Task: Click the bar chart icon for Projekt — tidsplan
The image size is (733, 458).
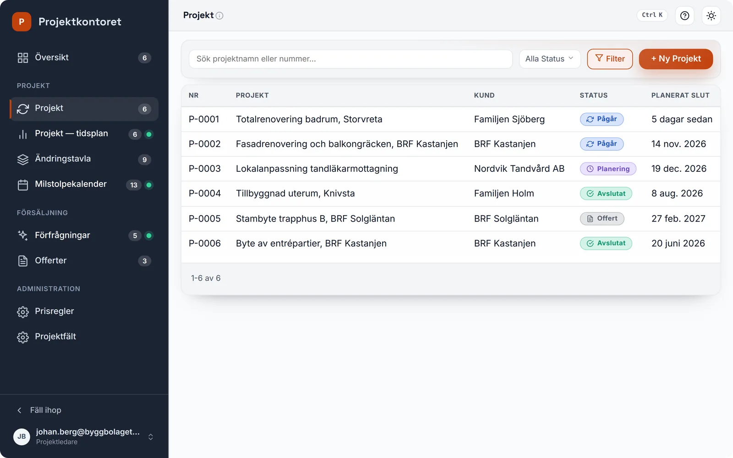Action: tap(23, 134)
